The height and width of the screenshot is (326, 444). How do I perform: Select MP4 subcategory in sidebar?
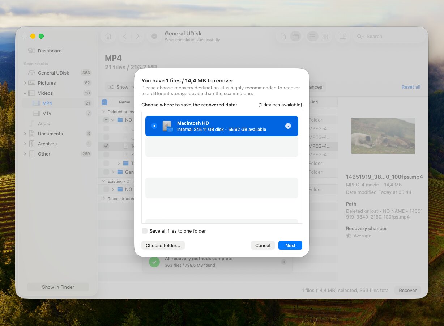pyautogui.click(x=47, y=103)
